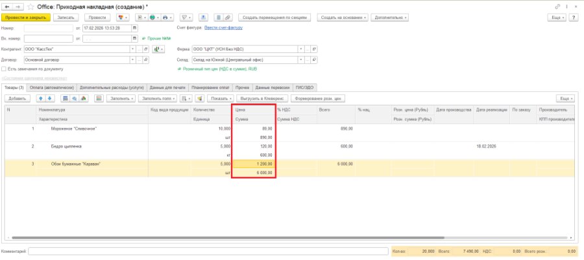Click the list lines icon beside paperclip

[x=218, y=17]
